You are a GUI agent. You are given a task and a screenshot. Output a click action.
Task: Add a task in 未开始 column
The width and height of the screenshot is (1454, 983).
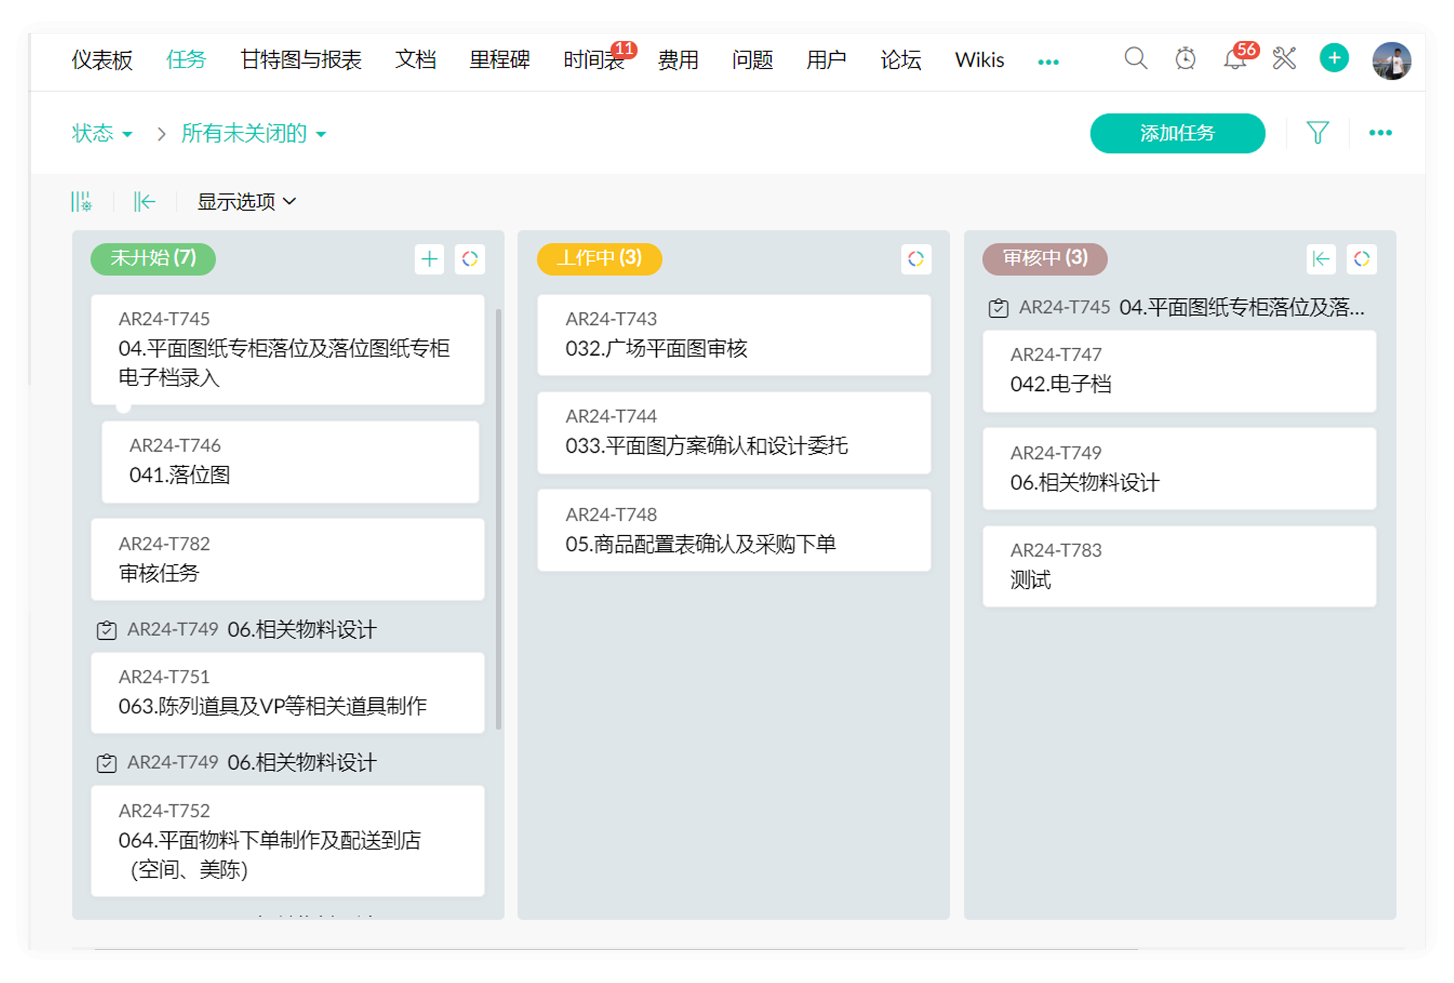pyautogui.click(x=429, y=259)
